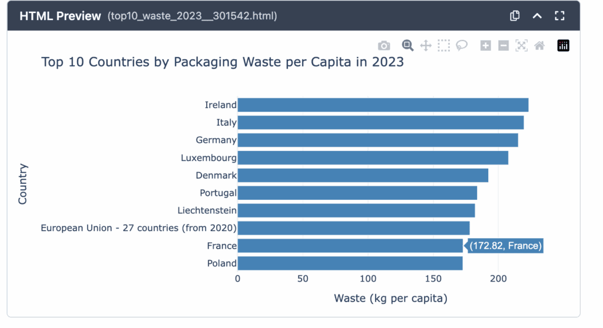Choose the Lasso Select tool
Viewport: 603px width, 328px height.
[462, 46]
